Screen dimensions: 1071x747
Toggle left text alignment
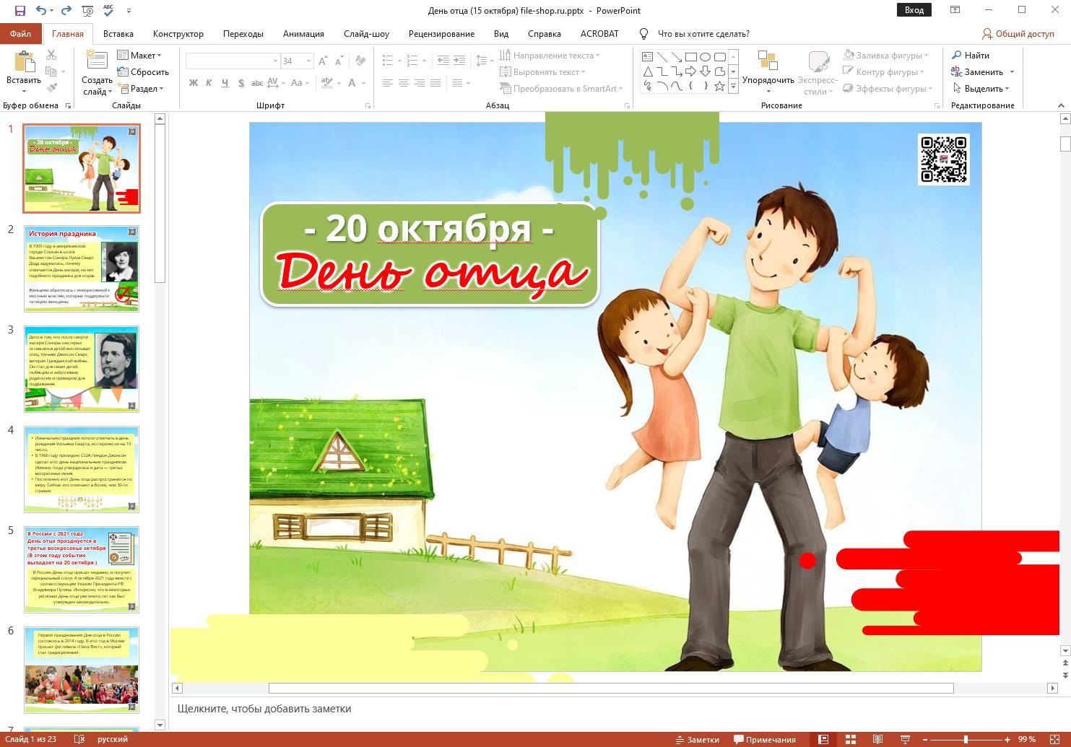(388, 83)
